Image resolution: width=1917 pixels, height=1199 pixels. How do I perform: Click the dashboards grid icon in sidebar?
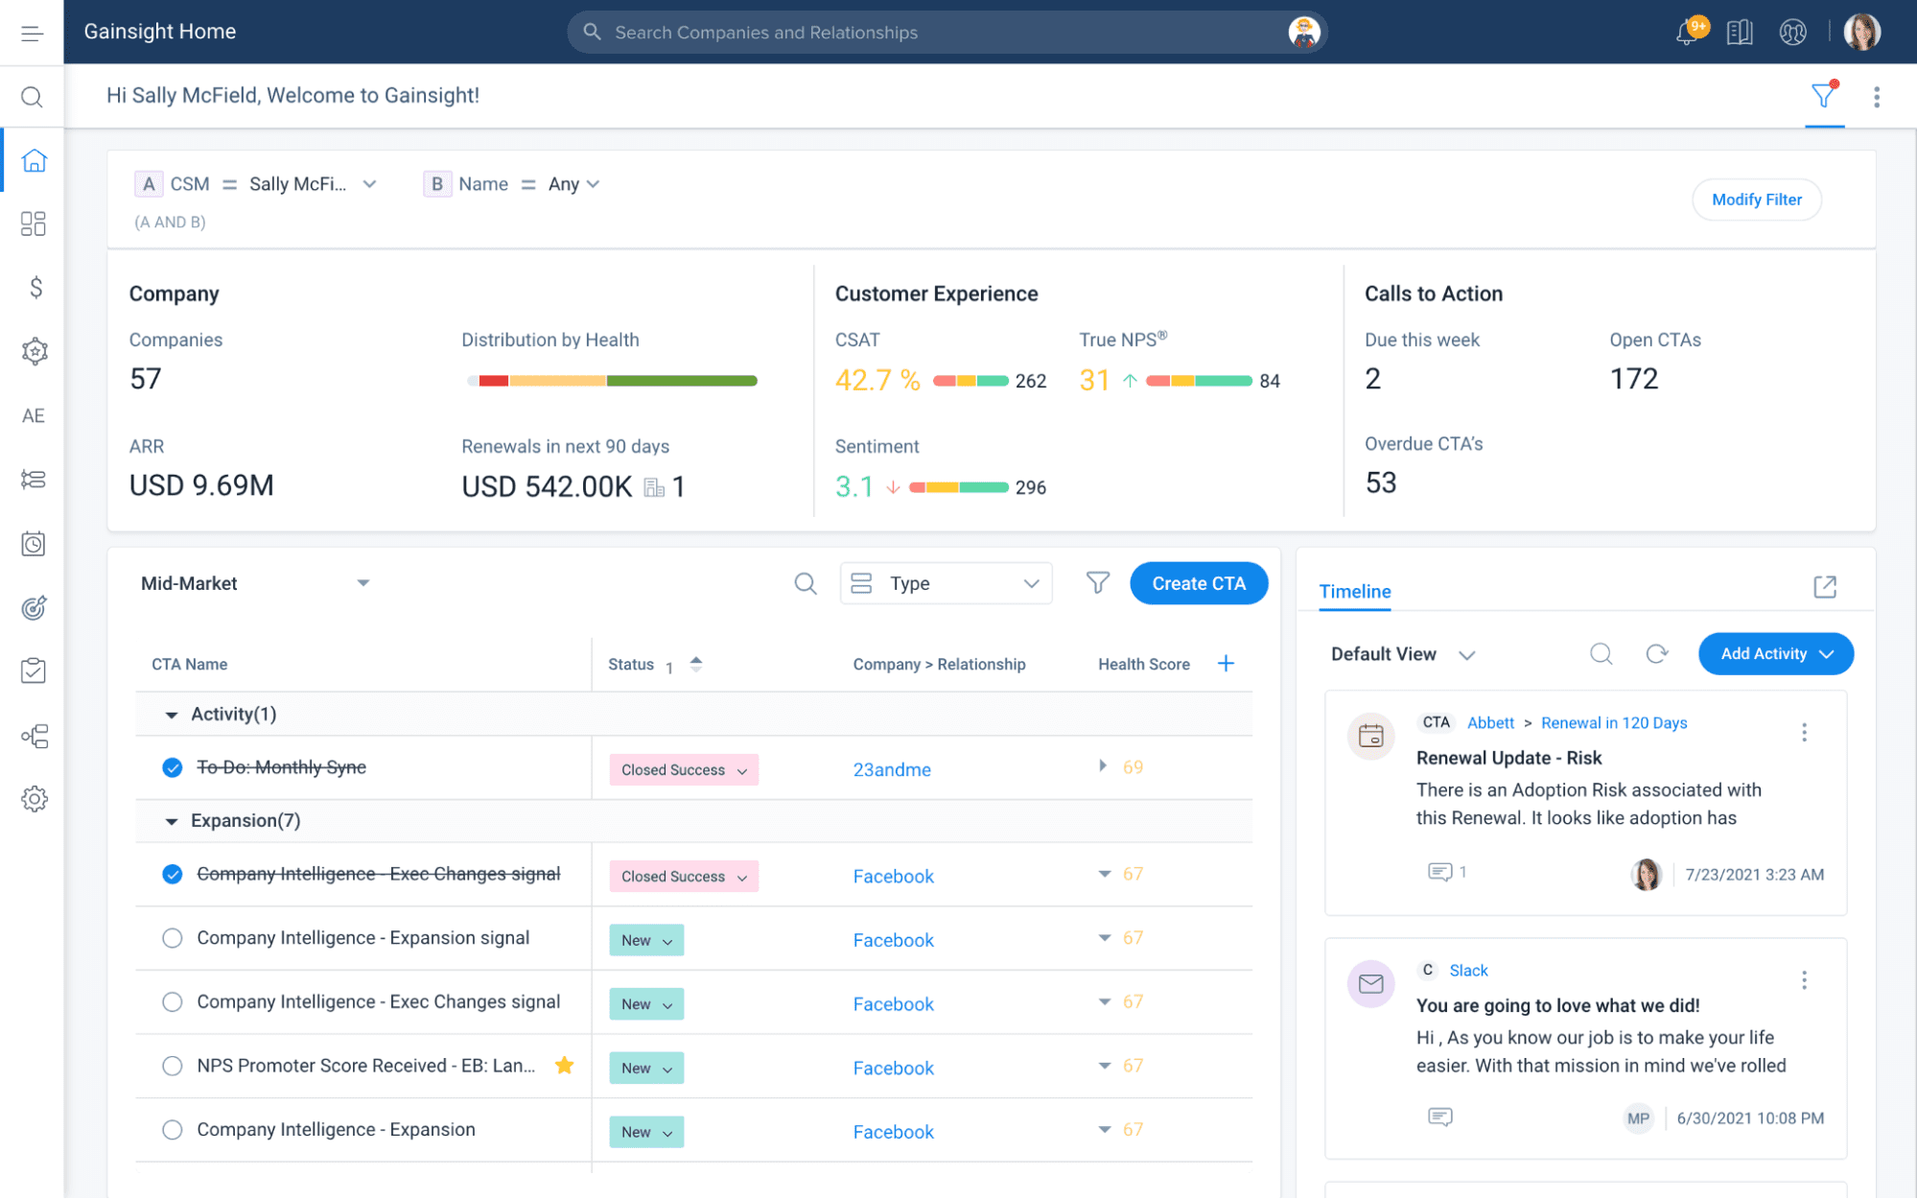point(33,223)
